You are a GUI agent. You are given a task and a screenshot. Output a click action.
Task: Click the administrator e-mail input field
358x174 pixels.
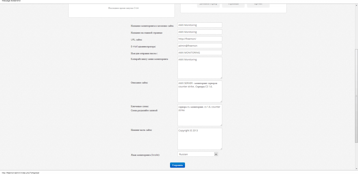200,46
